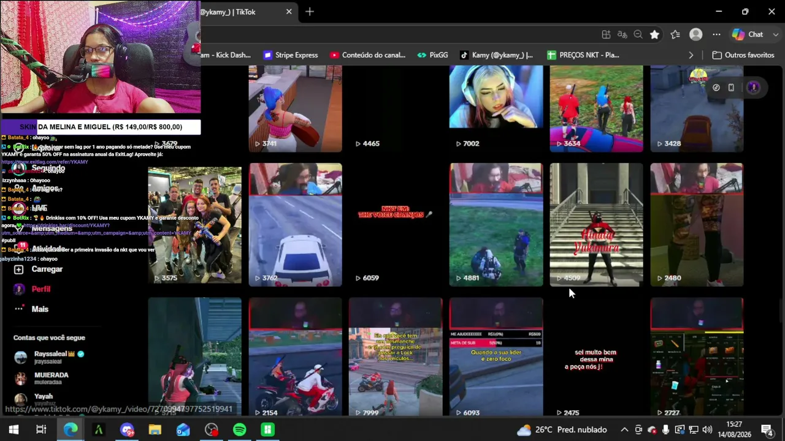This screenshot has width=785, height=441.
Task: Open OBS Studio from the taskbar
Action: click(x=212, y=430)
